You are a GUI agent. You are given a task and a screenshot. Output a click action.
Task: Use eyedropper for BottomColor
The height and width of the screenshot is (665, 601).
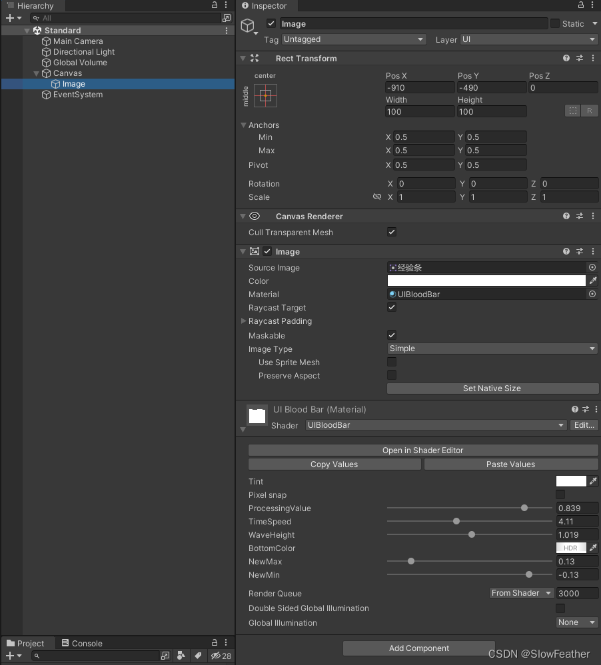[x=593, y=548]
